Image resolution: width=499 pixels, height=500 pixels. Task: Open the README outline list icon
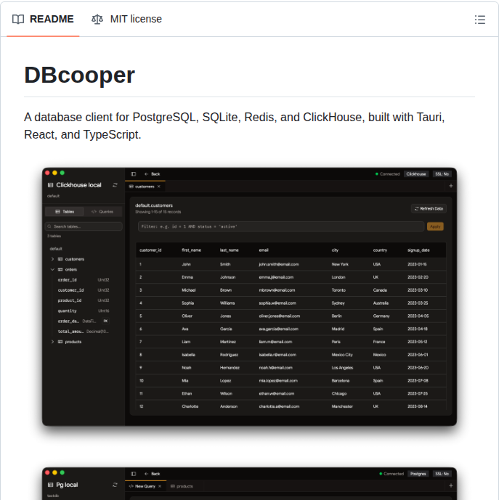480,20
